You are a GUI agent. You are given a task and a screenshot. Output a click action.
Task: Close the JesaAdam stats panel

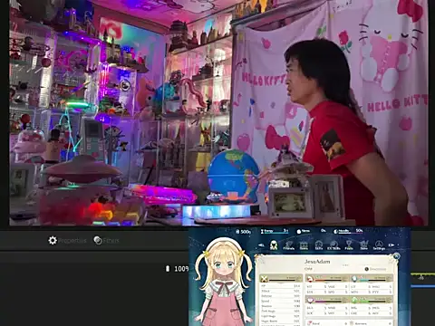tap(396, 257)
